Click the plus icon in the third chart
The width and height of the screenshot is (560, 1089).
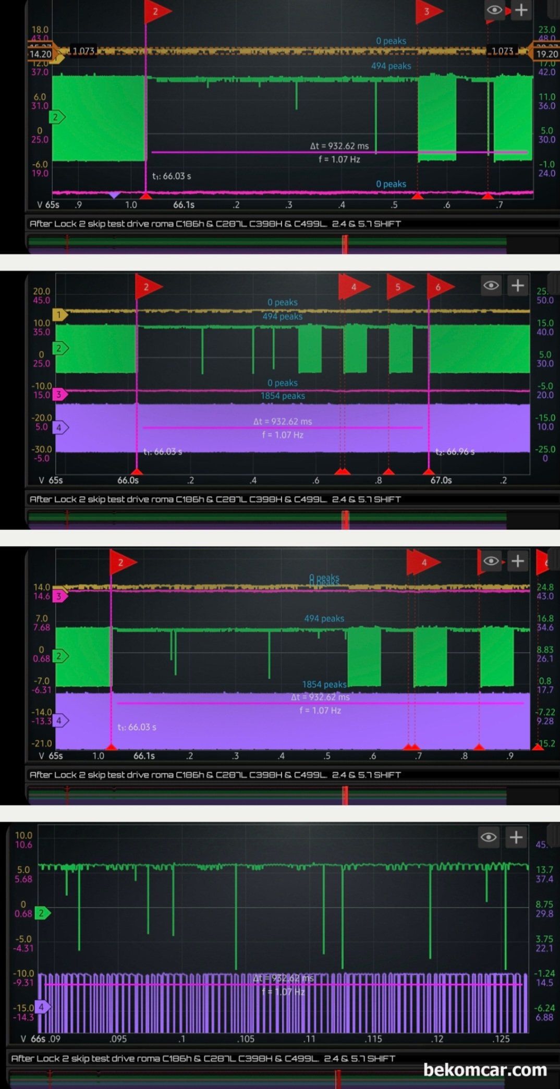pos(518,561)
